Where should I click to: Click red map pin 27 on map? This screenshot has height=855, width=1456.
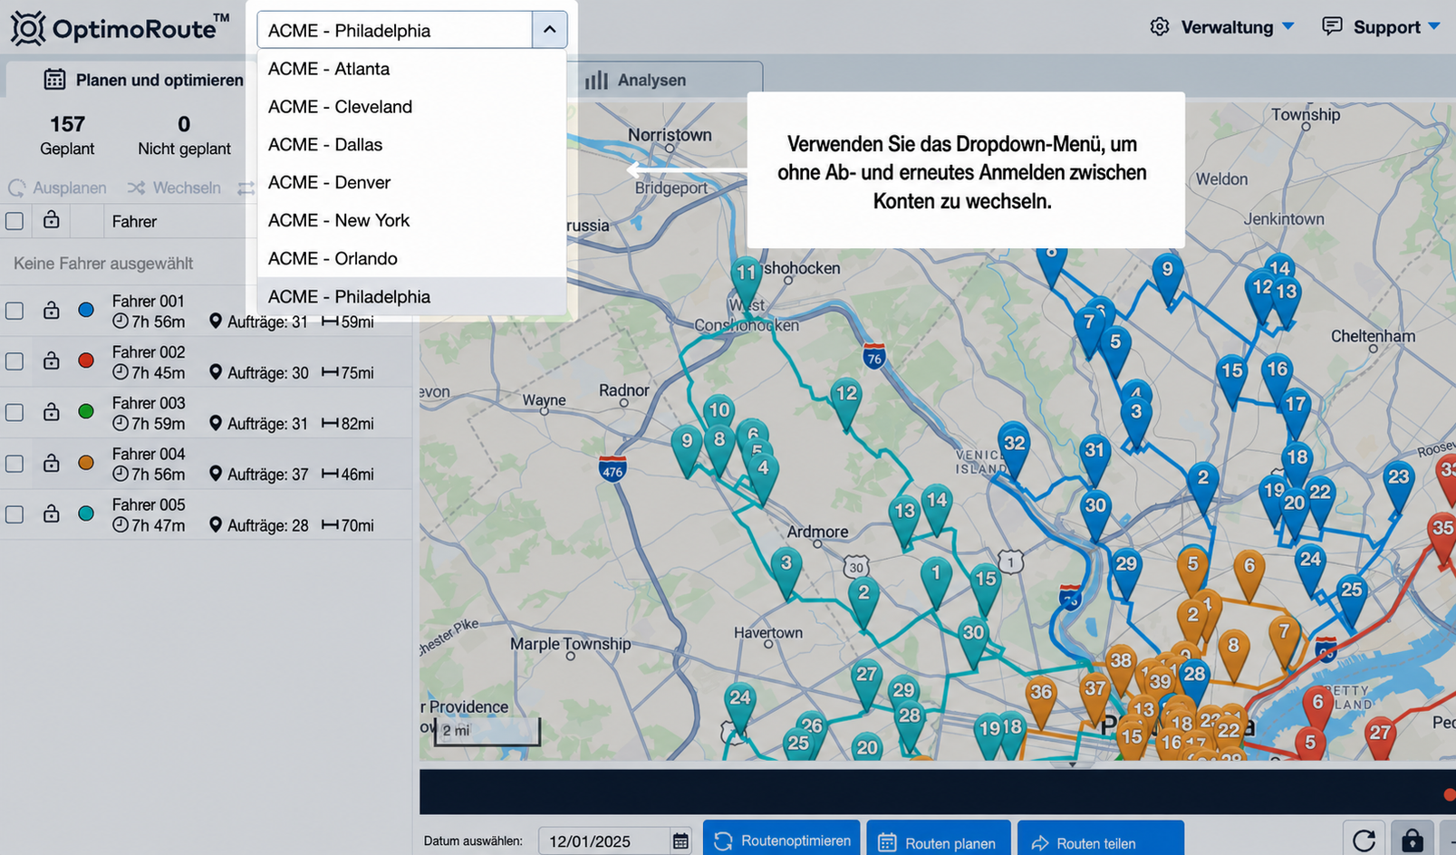pyautogui.click(x=1380, y=736)
